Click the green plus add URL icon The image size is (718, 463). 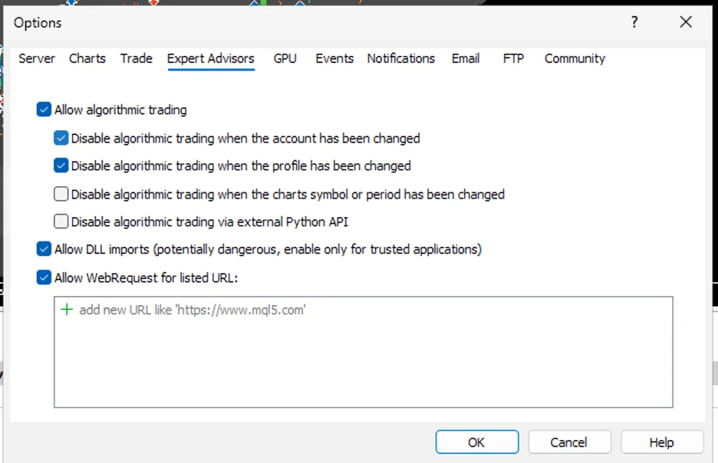click(x=67, y=310)
